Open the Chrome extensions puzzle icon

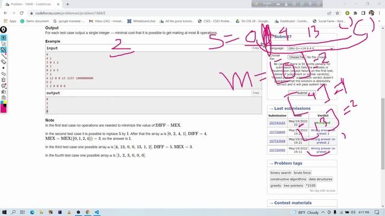pyautogui.click(x=356, y=13)
